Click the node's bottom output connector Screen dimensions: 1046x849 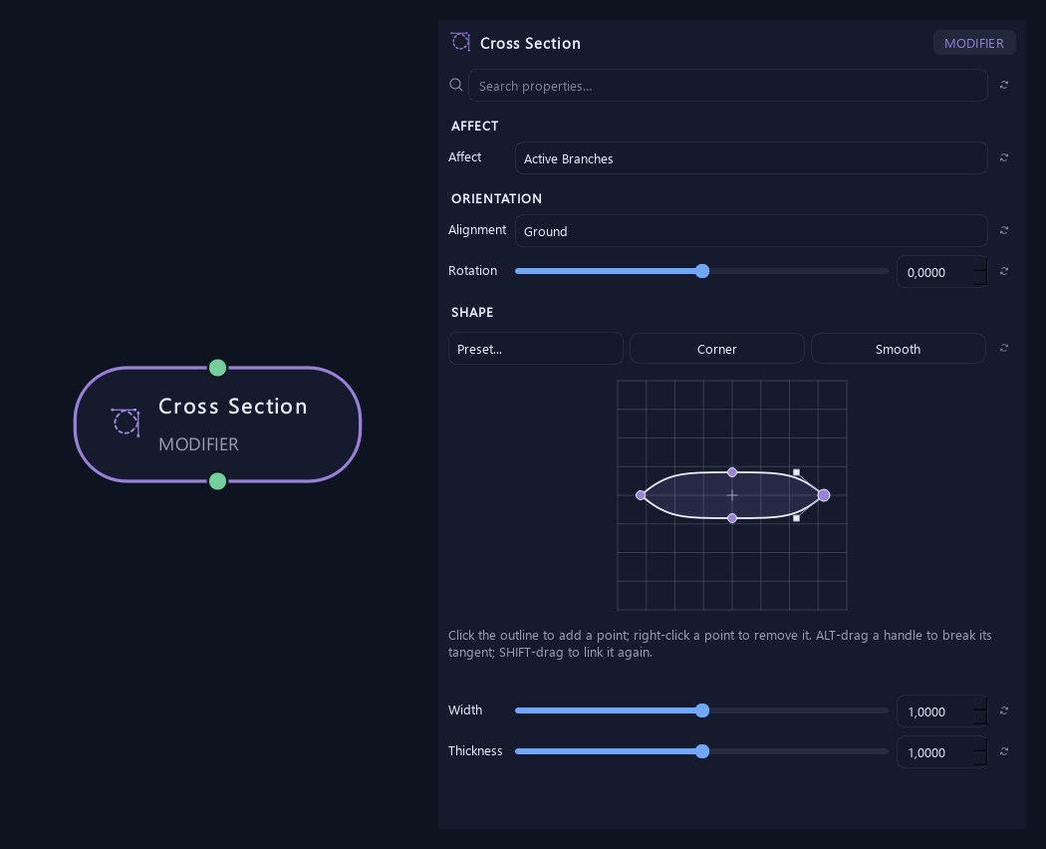click(x=217, y=481)
